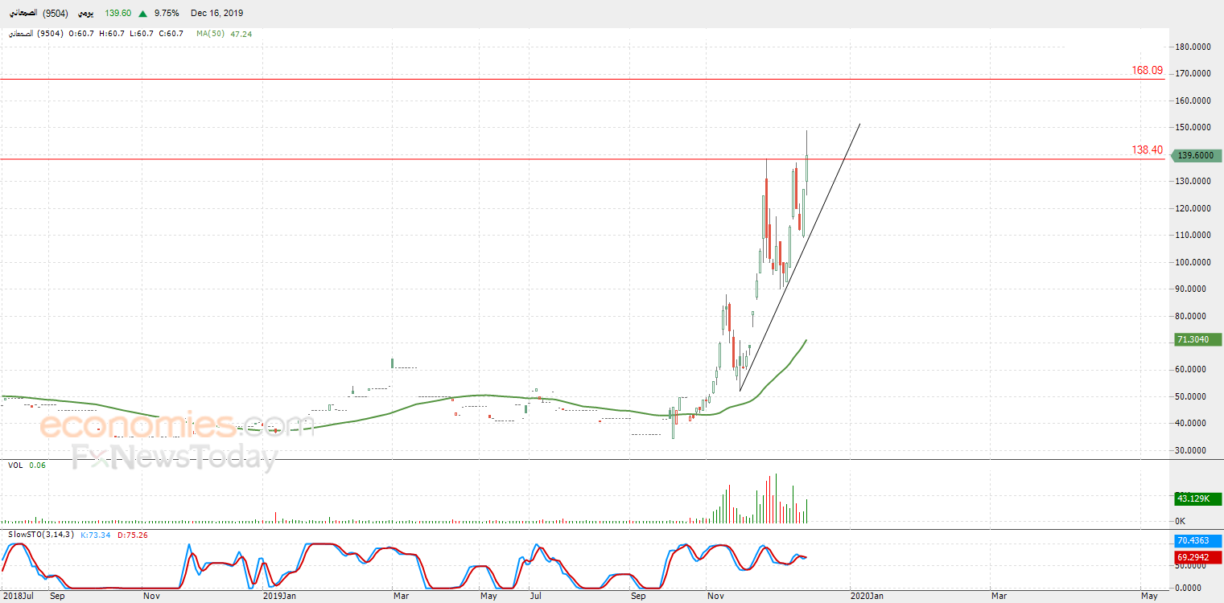
Task: Click the 110.0000 price axis label
Action: (1194, 236)
